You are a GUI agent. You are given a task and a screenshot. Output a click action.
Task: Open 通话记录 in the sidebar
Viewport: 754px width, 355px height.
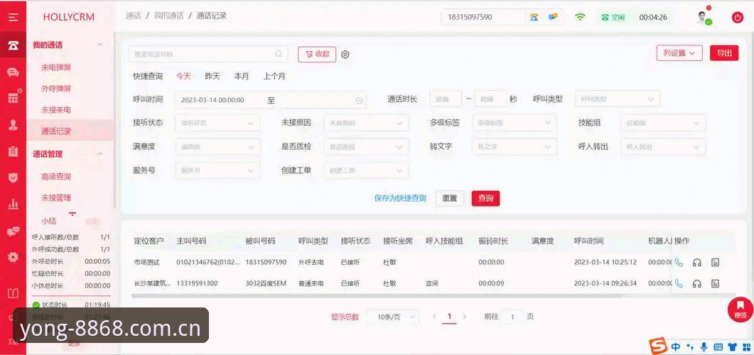56,131
